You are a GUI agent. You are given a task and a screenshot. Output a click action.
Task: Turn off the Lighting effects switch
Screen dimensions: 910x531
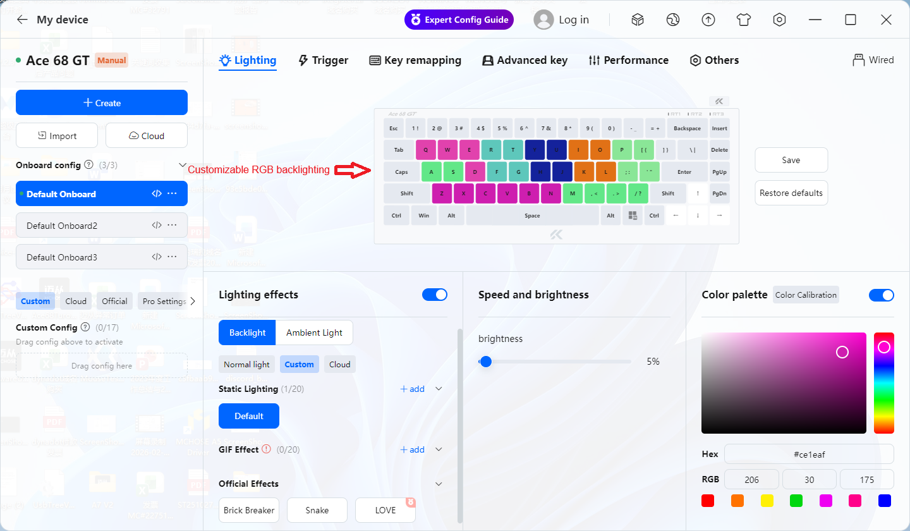435,295
